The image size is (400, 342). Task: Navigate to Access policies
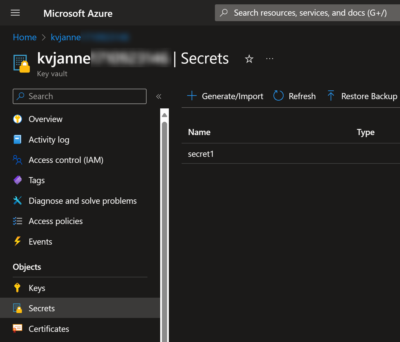56,221
